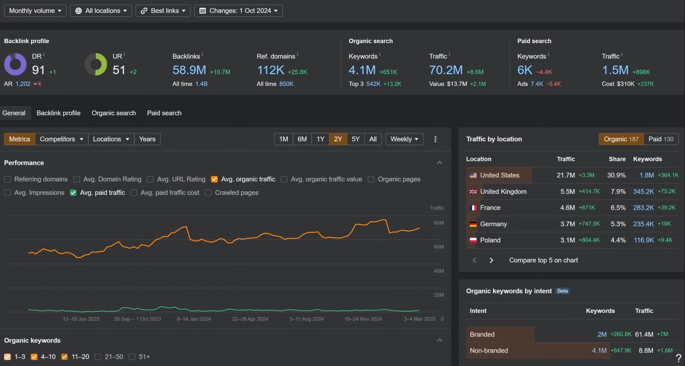Enable the 21–50 keyword positions checkbox

click(98, 357)
